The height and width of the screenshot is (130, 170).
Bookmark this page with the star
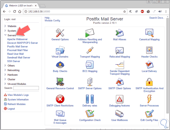click(x=124, y=11)
